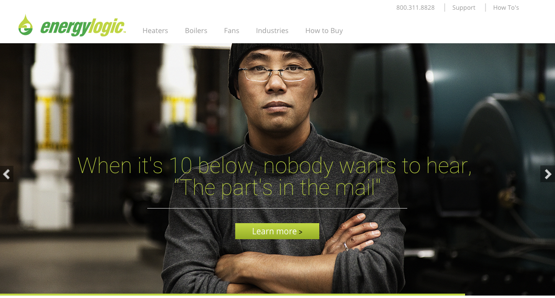555x298 pixels.
Task: Click quoted text The part's in the mail
Action: [x=277, y=187]
